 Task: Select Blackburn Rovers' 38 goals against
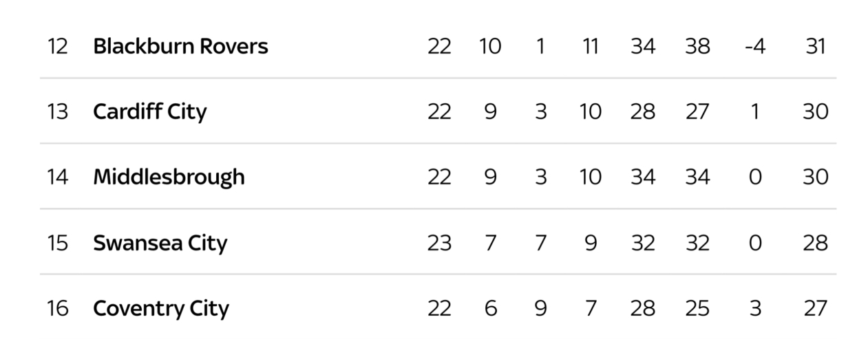(x=697, y=47)
